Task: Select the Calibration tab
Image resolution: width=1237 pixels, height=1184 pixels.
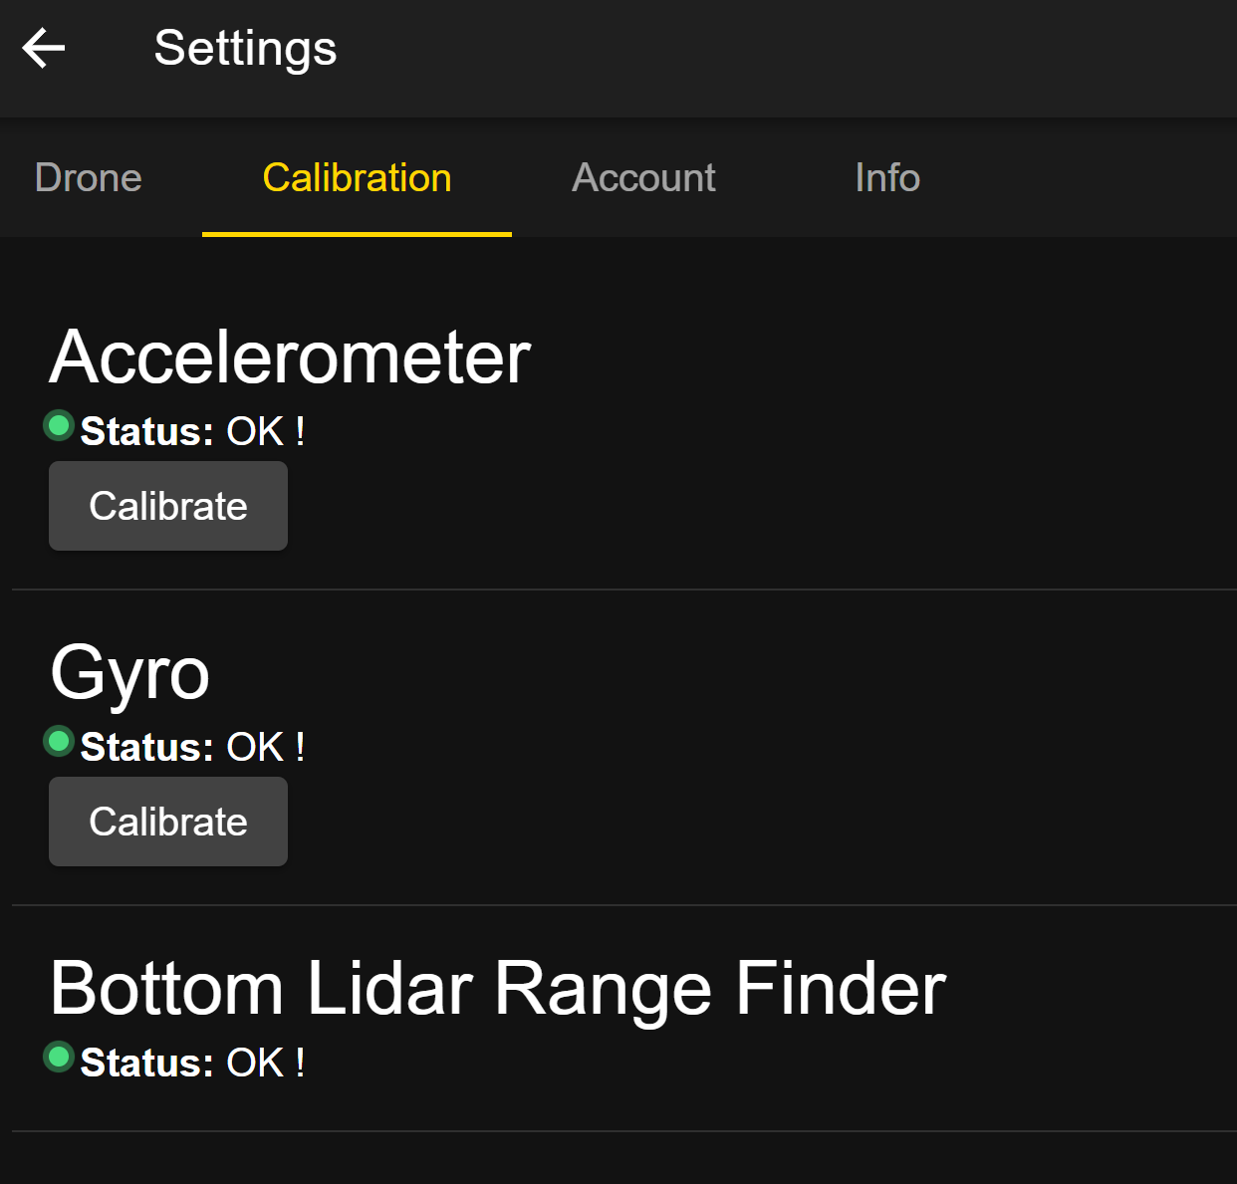Action: (357, 178)
